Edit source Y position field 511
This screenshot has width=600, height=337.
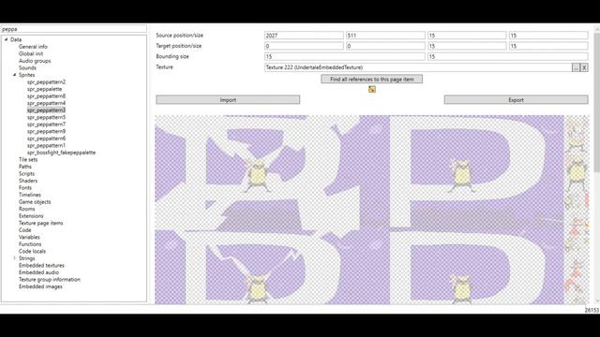tap(385, 36)
